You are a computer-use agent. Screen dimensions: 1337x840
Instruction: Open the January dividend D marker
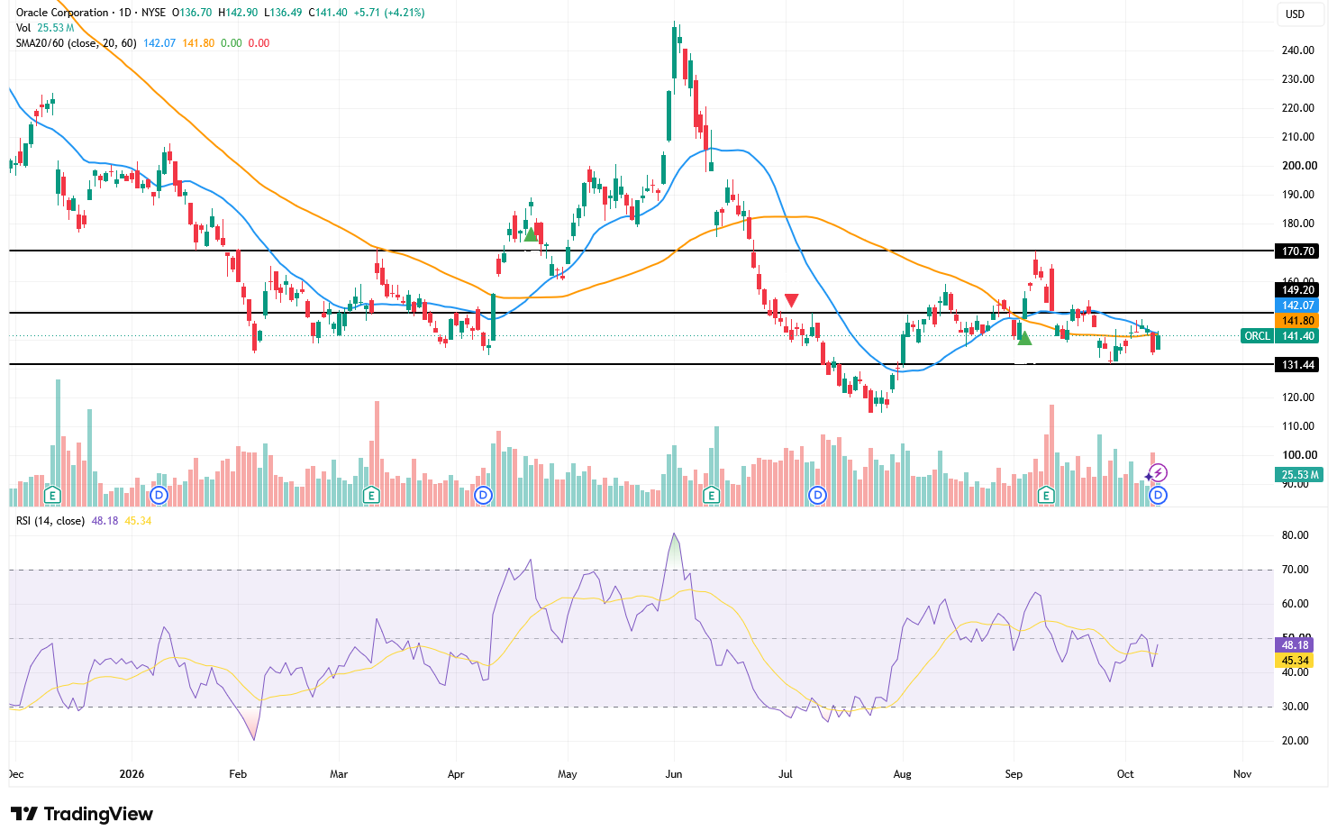[159, 495]
